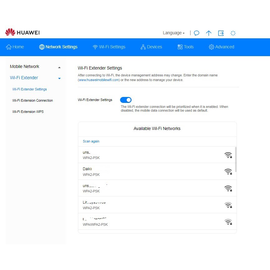The width and height of the screenshot is (270, 270).
Task: Click the logout icon in header
Action: coord(221,33)
